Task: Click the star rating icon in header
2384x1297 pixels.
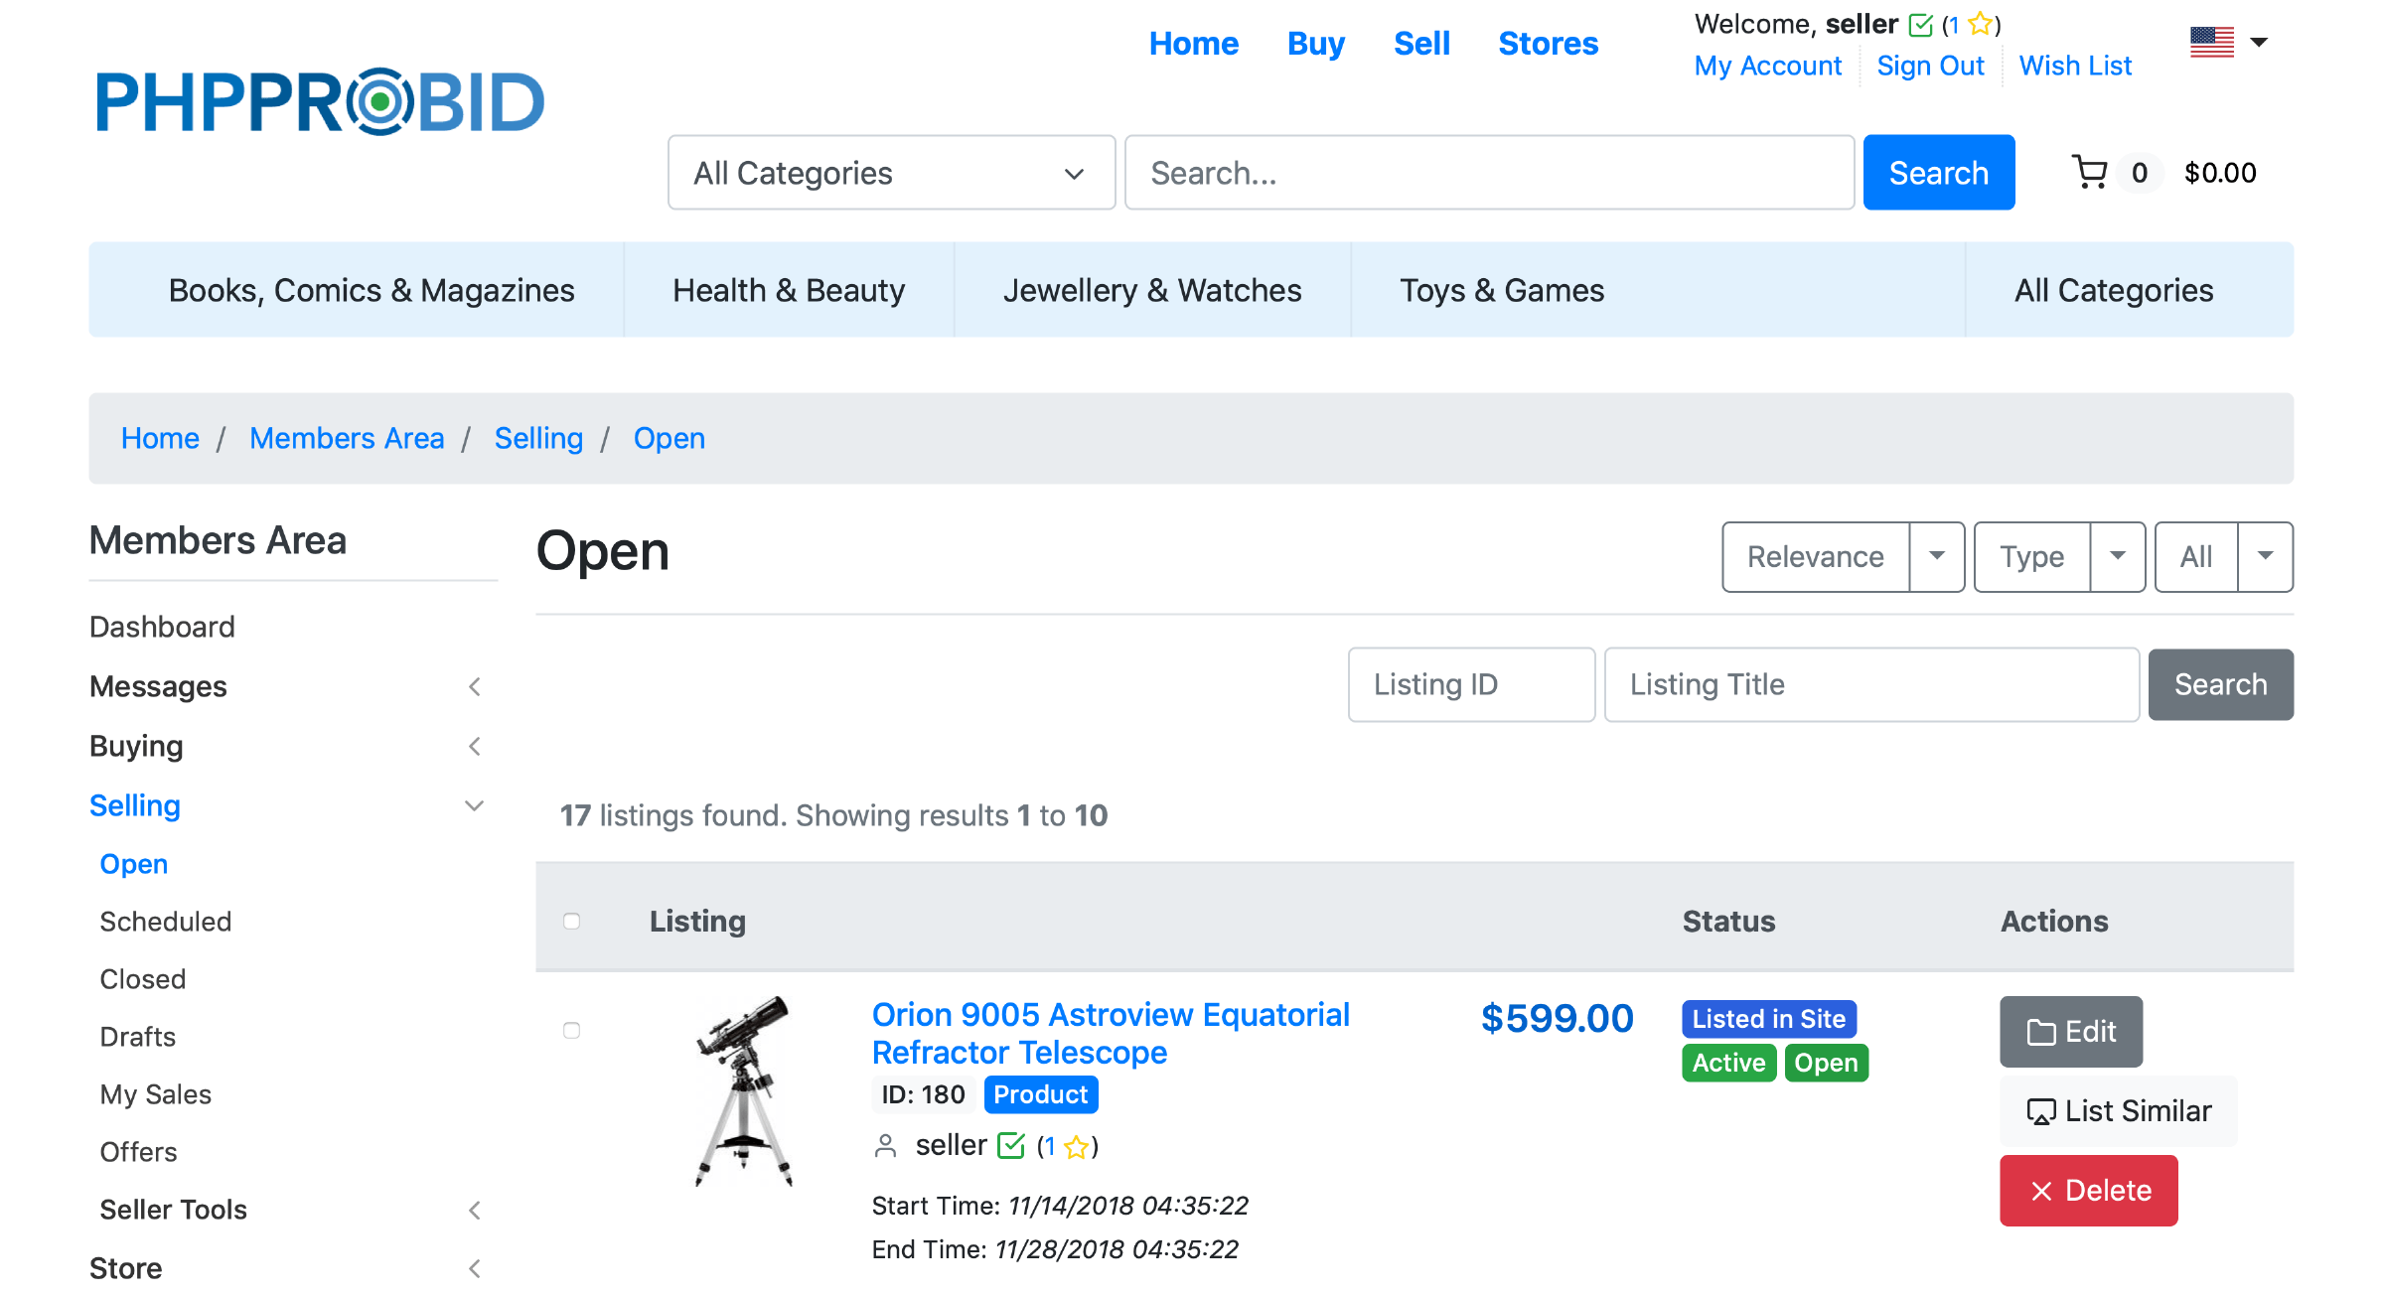Action: 1980,25
